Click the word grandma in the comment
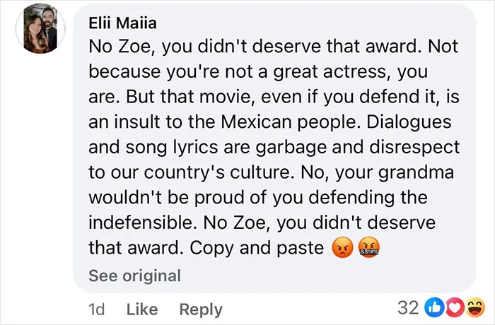Image resolution: width=495 pixels, height=325 pixels. coord(416,173)
